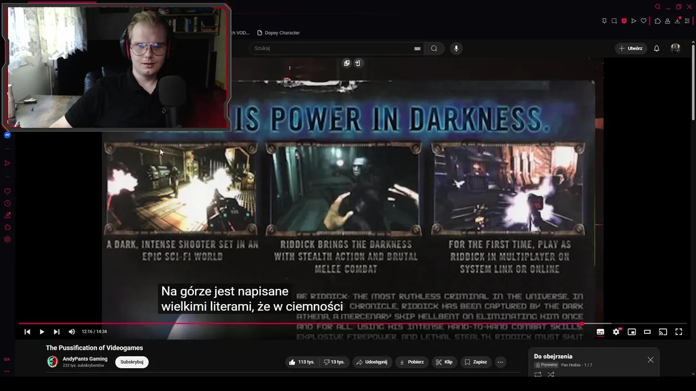Open YouTube notifications bell
The image size is (696, 391).
tap(656, 48)
